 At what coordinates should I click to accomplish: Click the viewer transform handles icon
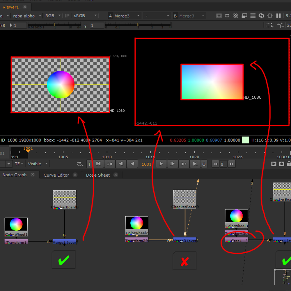coord(280,25)
